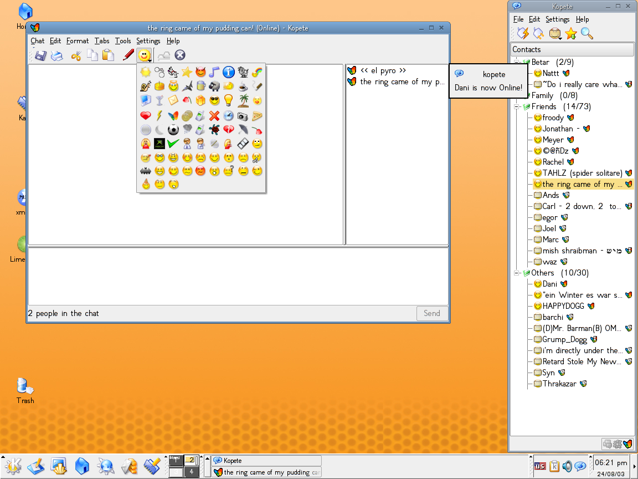The width and height of the screenshot is (638, 479).
Task: Open the status smiley dropdown in Kopete
Action: (555, 33)
